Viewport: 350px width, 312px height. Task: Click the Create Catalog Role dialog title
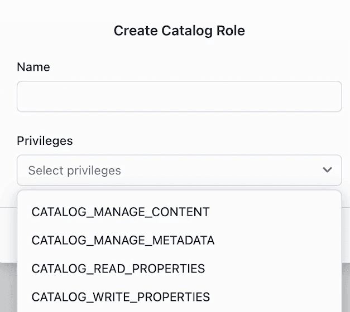[x=179, y=31]
